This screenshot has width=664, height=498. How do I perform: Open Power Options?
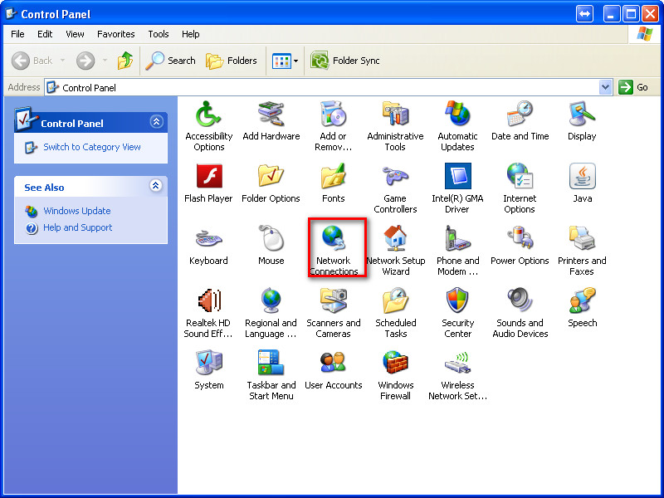click(x=520, y=245)
